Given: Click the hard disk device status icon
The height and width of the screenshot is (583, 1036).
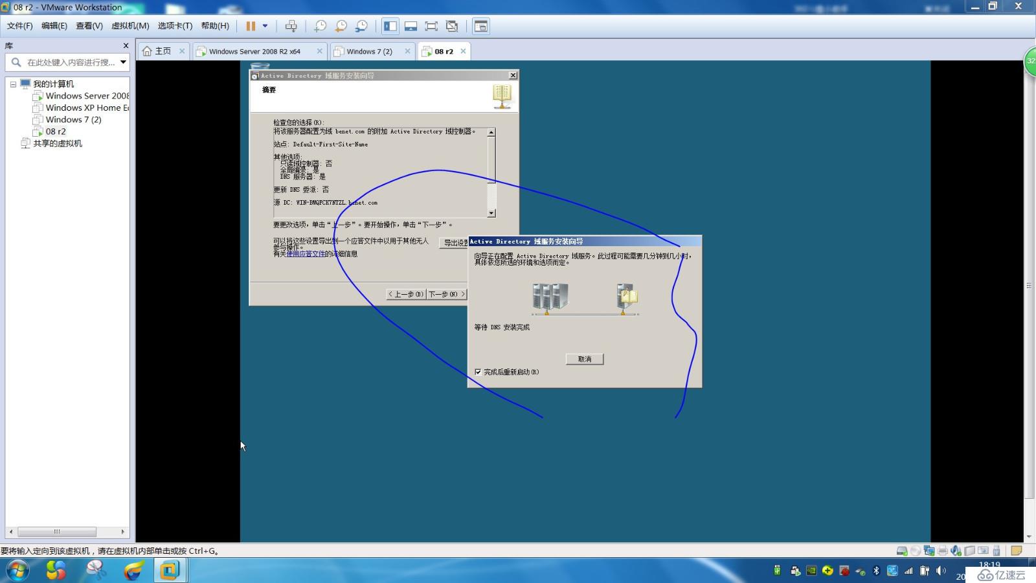Looking at the screenshot, I should point(901,551).
